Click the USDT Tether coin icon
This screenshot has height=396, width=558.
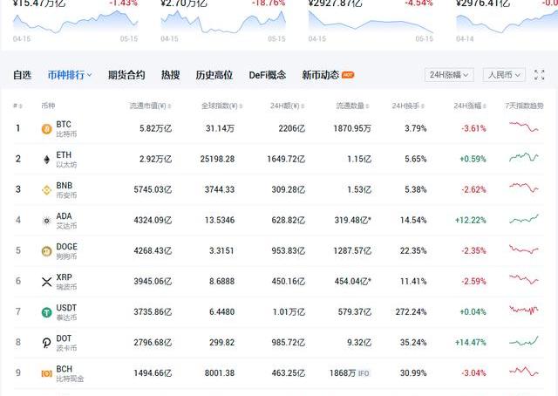pyautogui.click(x=46, y=312)
